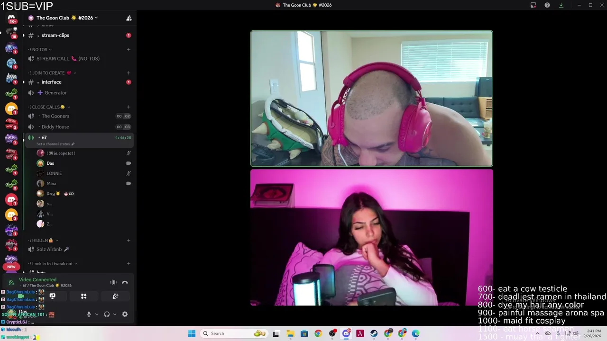Click Mina camera icon in voice list
Image resolution: width=607 pixels, height=341 pixels.
click(x=129, y=183)
